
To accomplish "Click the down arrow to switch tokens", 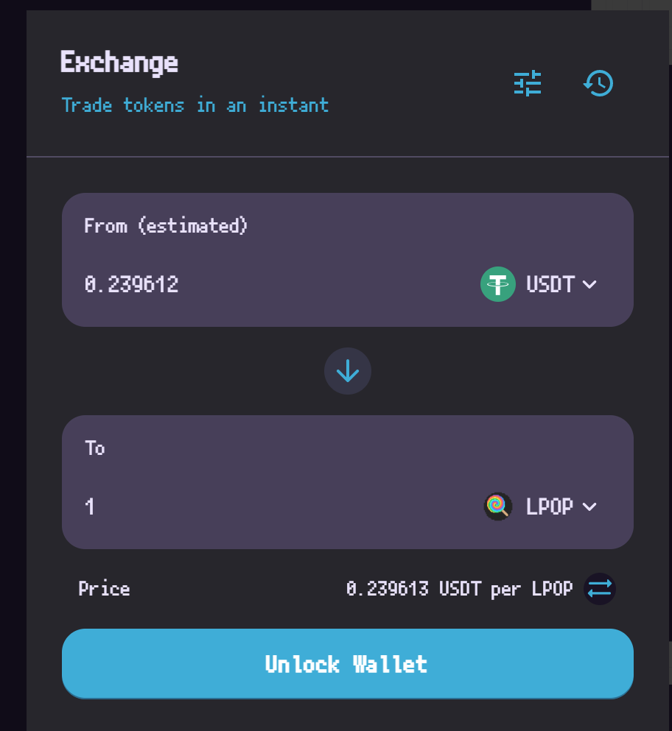I will [x=348, y=371].
